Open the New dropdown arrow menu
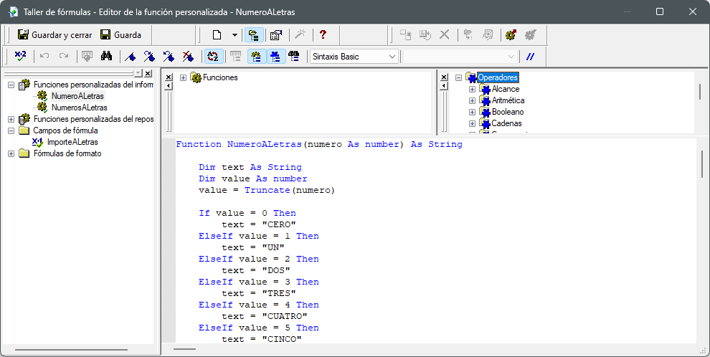This screenshot has height=357, width=710. [235, 34]
